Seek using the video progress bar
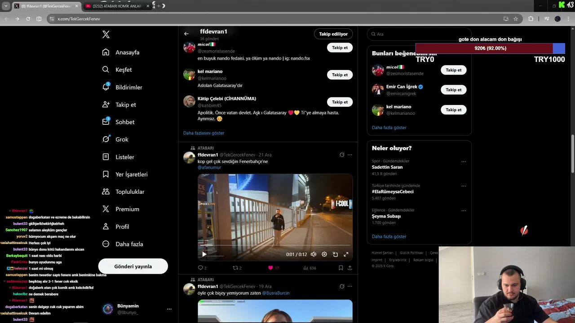 275,246
